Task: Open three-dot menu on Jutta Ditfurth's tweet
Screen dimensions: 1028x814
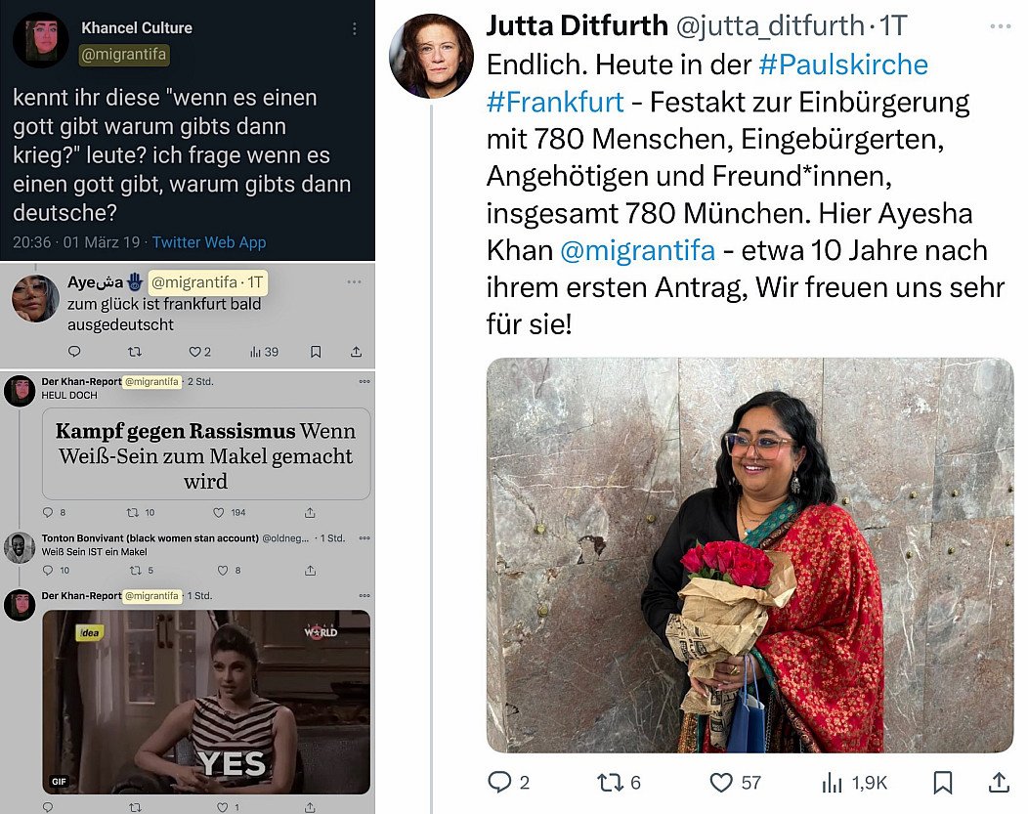Action: point(1000,26)
